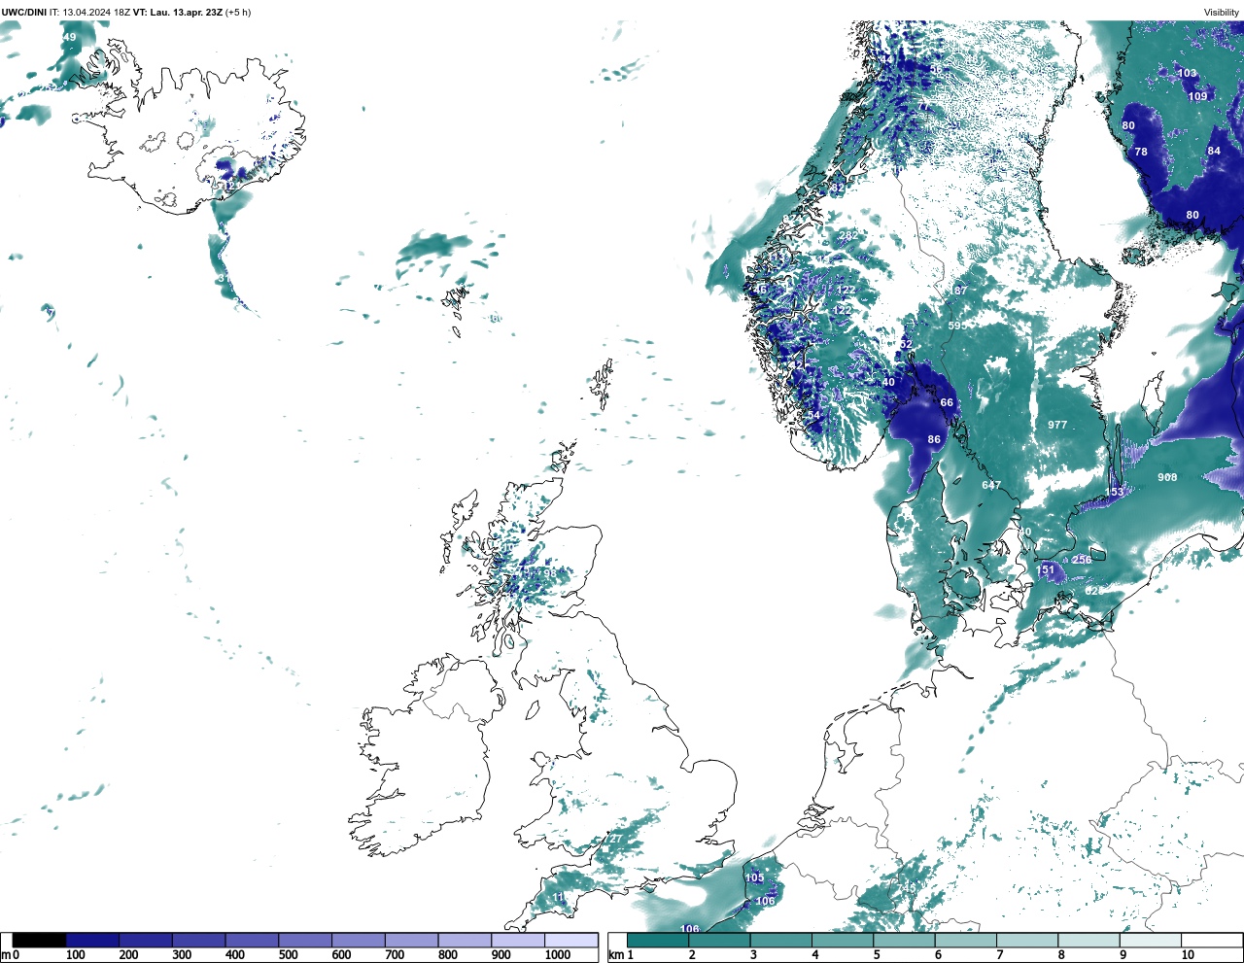
Task: Click the '595' visibility value on the map
Action: coord(957,326)
